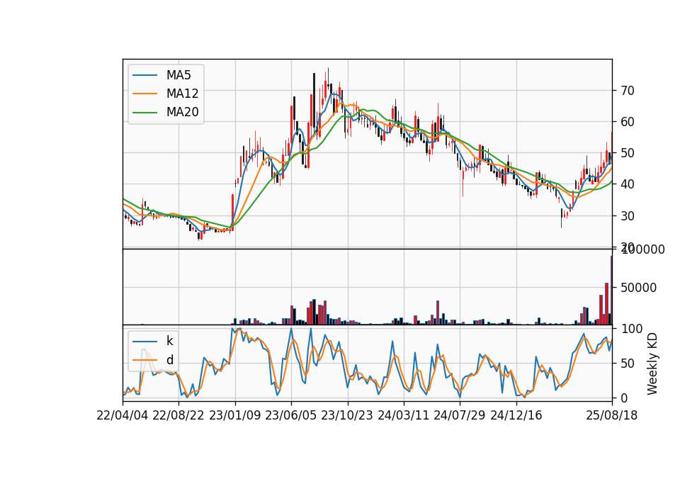This screenshot has width=680, height=489.
Task: Click the k legend label
Action: (169, 341)
